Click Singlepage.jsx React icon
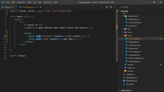 tap(126, 61)
